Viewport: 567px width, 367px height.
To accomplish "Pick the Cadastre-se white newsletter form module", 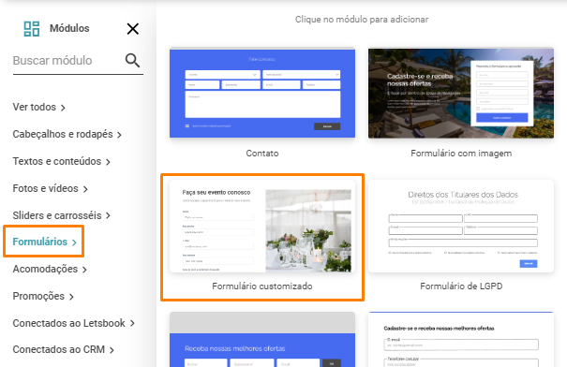I will tap(461, 340).
